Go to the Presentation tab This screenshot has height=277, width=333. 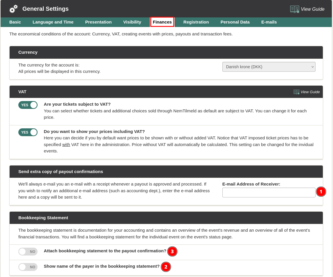(98, 22)
